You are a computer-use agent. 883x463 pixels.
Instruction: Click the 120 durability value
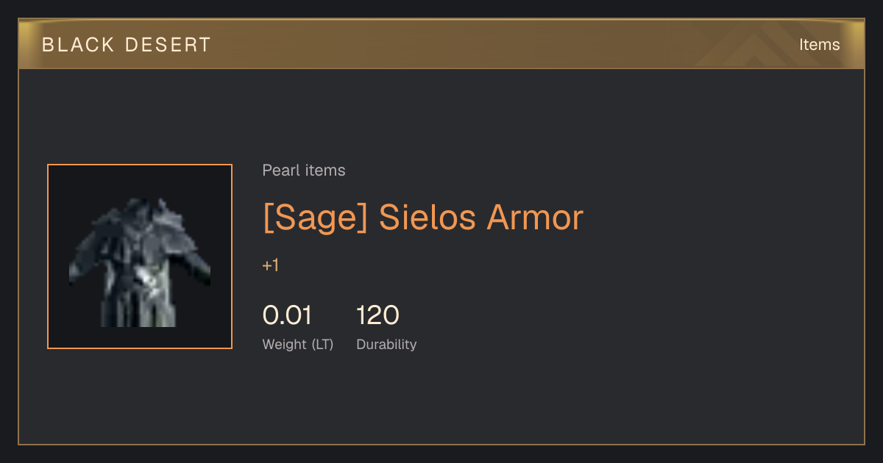pos(377,315)
